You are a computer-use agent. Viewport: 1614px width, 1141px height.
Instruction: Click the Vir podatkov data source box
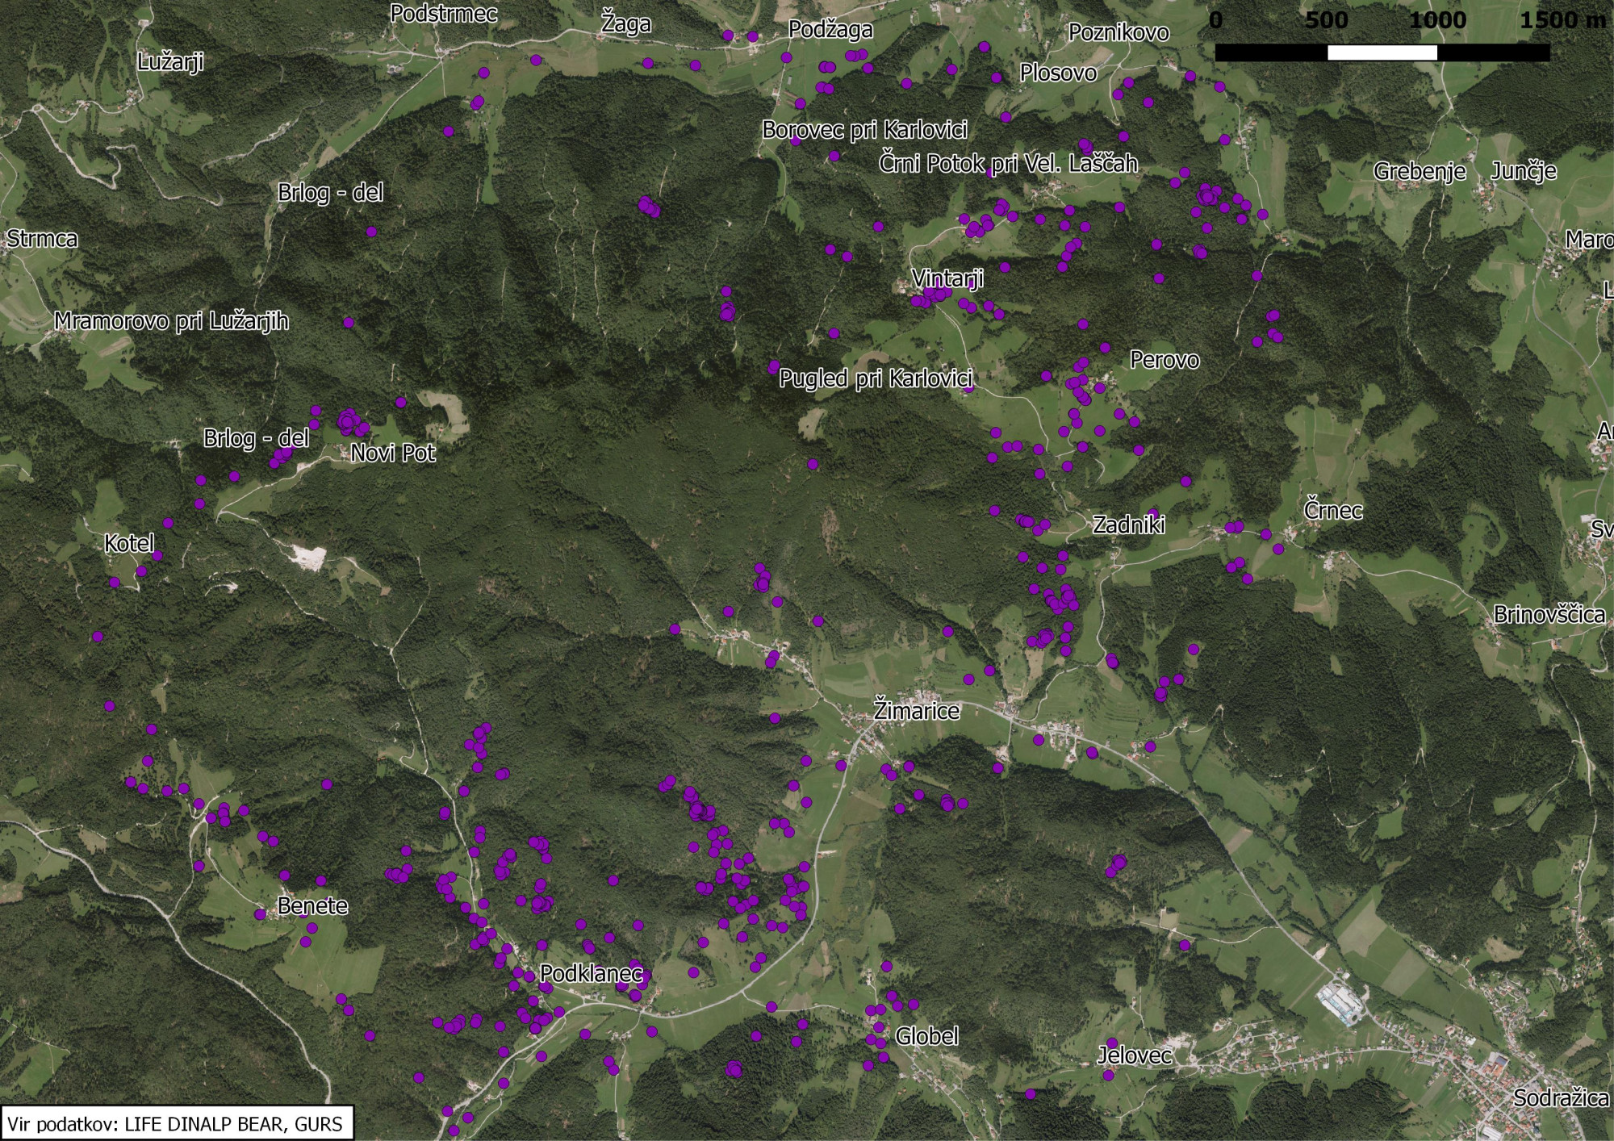(177, 1123)
